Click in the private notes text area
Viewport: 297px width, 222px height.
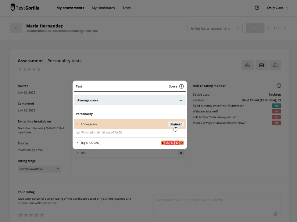217,206
